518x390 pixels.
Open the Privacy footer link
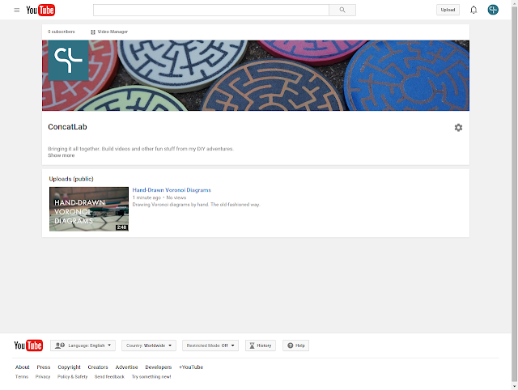[43, 376]
